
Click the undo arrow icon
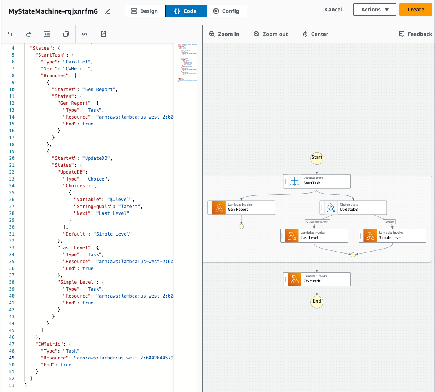[10, 34]
